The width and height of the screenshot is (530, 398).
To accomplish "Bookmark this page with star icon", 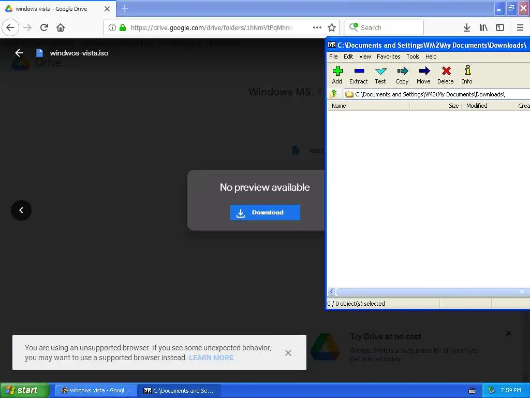I will click(332, 27).
